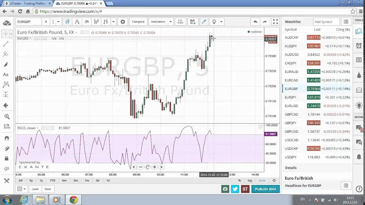Expand the chart style dropdown arrow
Viewport: 365px width, 205px height.
[x=113, y=22]
